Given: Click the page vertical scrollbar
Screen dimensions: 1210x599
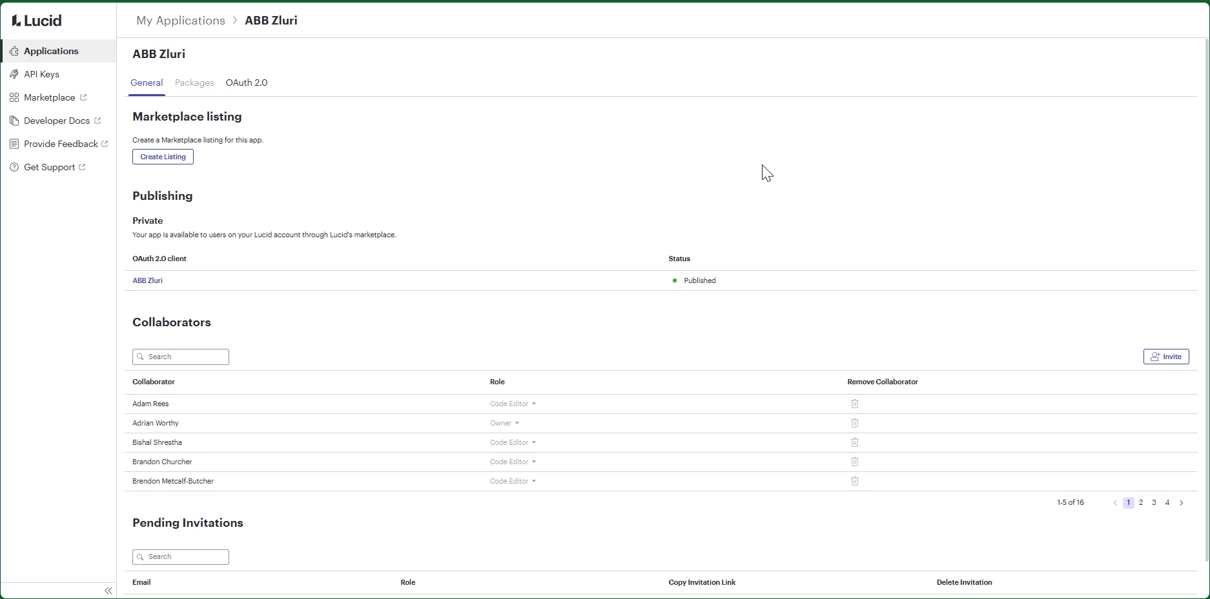Looking at the screenshot, I should tap(1207, 300).
